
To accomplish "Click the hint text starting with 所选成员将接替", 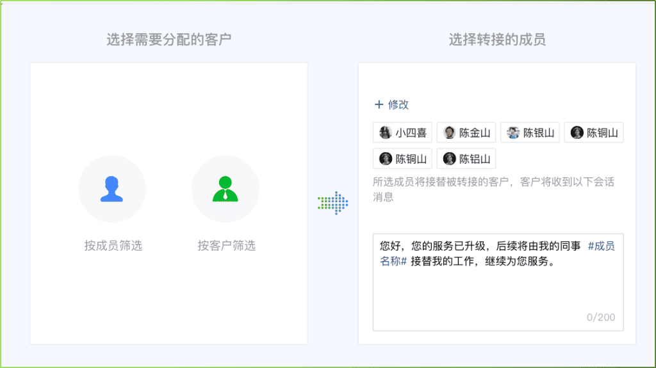I will tap(493, 182).
